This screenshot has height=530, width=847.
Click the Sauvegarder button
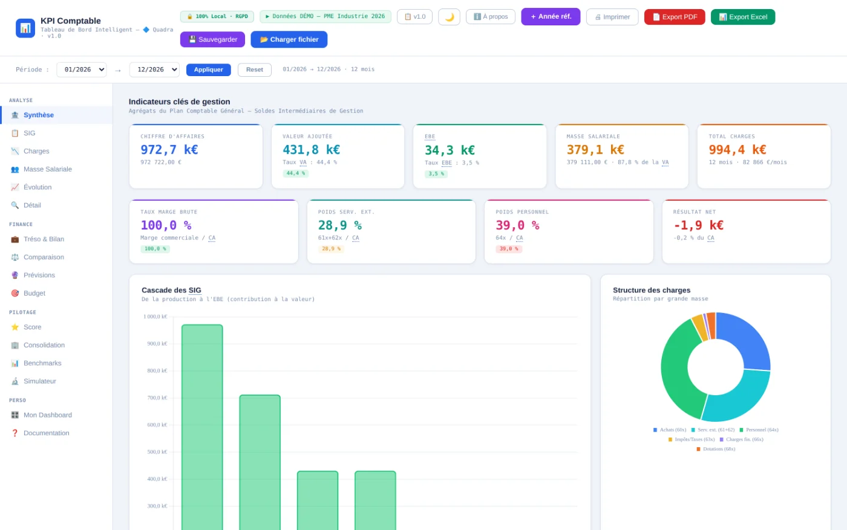tap(212, 39)
